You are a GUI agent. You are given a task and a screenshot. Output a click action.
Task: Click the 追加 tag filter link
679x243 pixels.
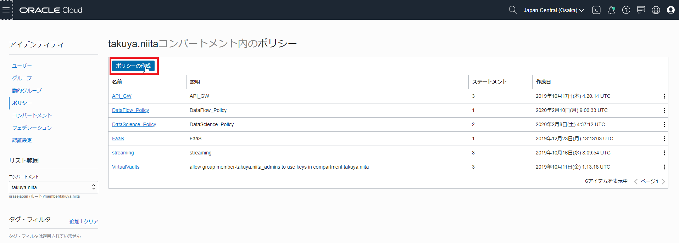74,222
